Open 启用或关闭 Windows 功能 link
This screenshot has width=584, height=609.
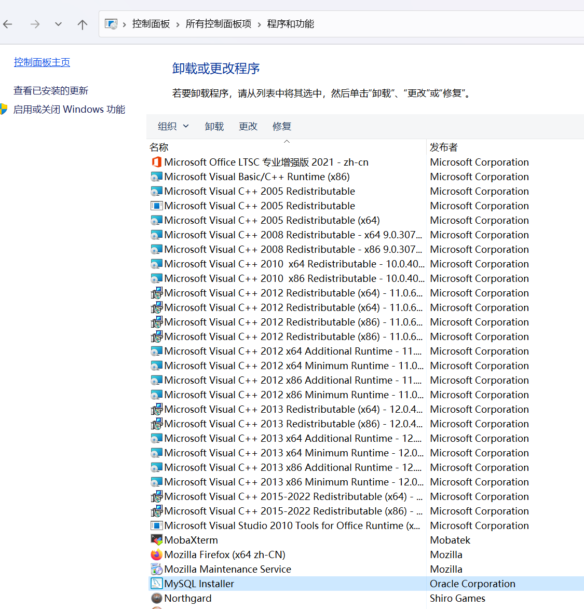69,109
